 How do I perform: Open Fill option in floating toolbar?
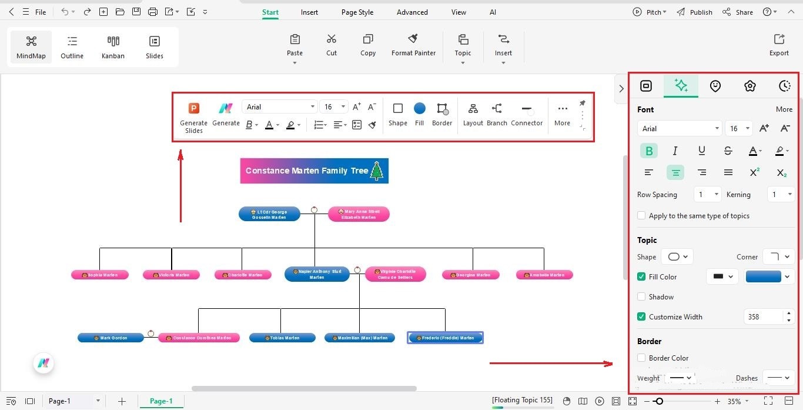[419, 115]
